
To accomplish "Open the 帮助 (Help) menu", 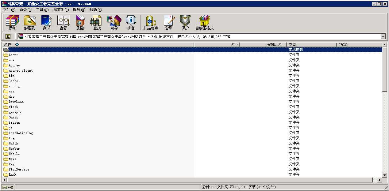I will [96, 10].
